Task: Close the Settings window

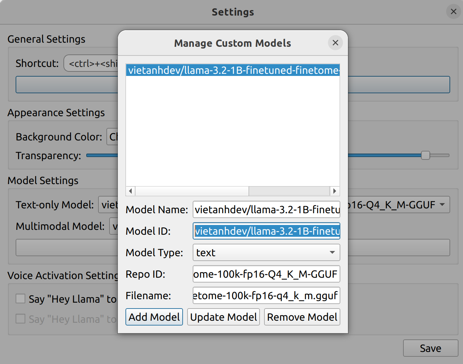Action: [453, 12]
